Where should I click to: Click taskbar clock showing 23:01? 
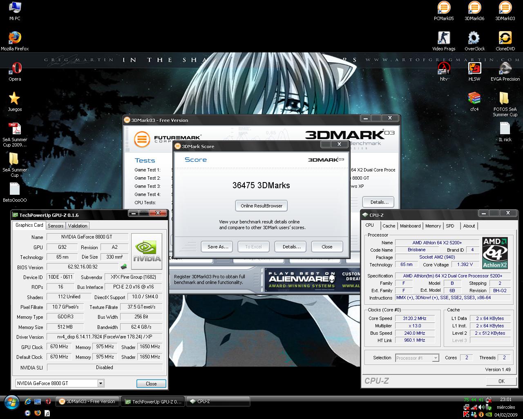505,399
